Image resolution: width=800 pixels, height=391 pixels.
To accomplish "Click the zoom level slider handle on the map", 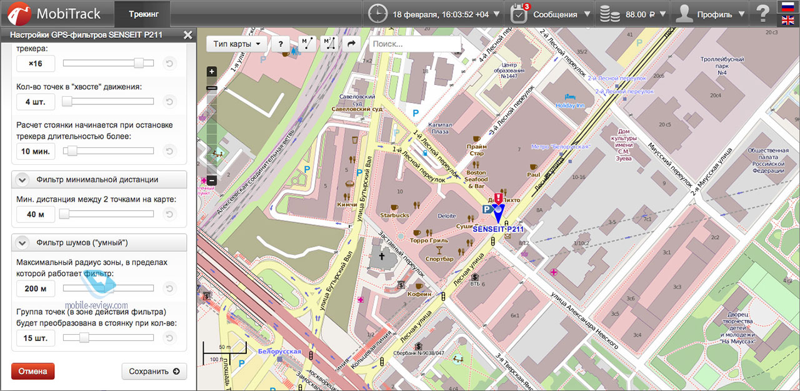I will click(212, 89).
